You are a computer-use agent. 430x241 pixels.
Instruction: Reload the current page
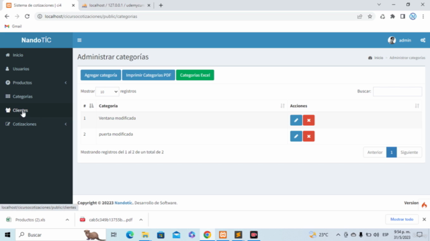[x=27, y=16]
